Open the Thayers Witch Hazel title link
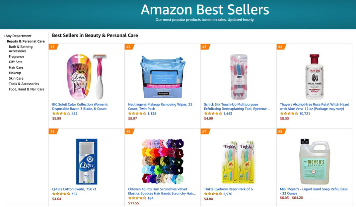The height and width of the screenshot is (207, 356). (x=314, y=106)
